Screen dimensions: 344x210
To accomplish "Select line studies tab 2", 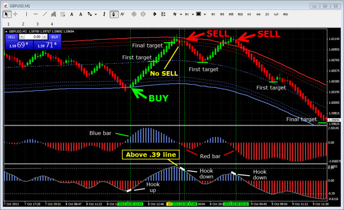I will [x=23, y=24].
